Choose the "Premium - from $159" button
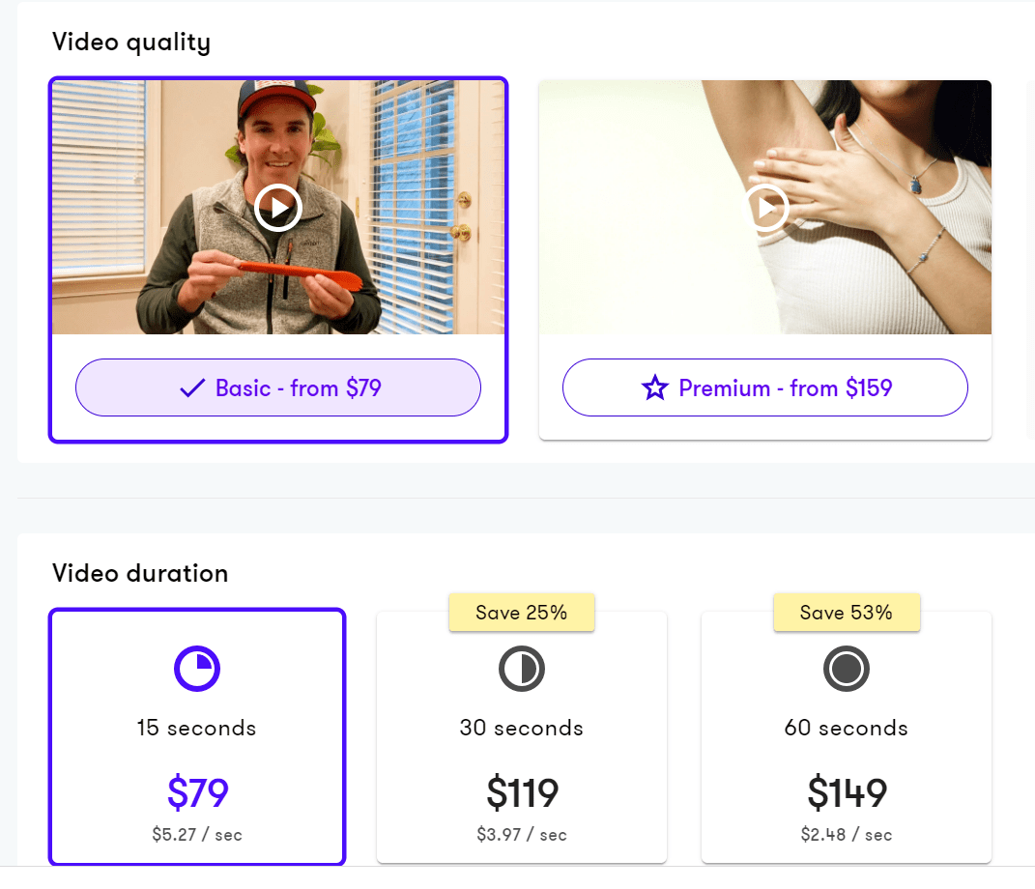The width and height of the screenshot is (1035, 889). [x=765, y=388]
